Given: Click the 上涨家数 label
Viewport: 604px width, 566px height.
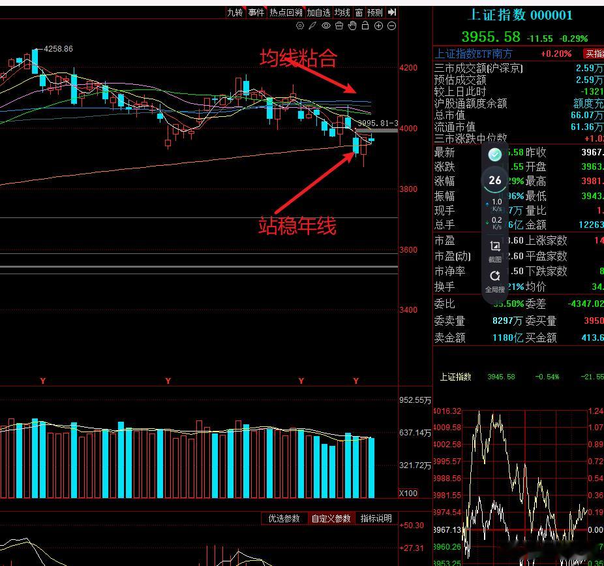Looking at the screenshot, I should click(x=546, y=241).
